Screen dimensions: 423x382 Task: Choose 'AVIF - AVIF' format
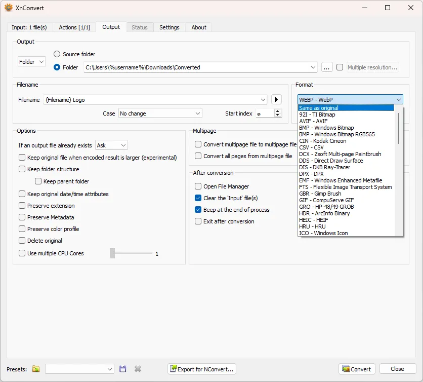(x=346, y=121)
